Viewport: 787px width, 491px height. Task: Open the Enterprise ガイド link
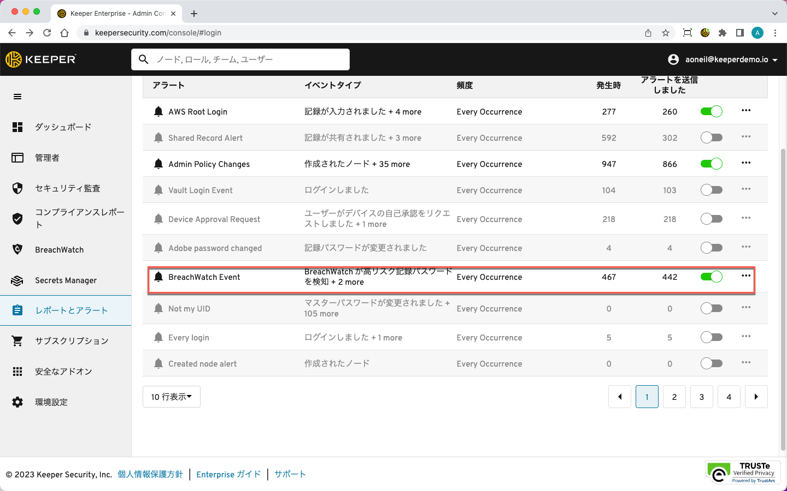(x=228, y=475)
